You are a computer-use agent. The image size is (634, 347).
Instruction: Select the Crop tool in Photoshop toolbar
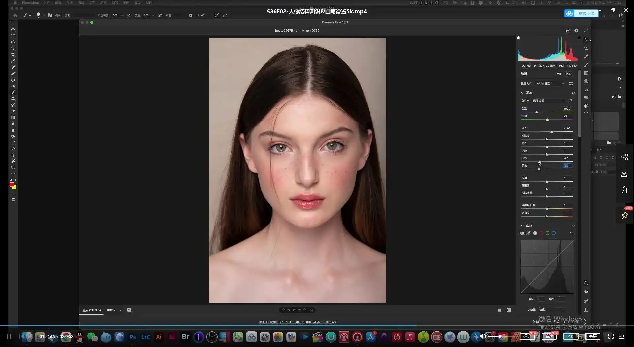point(13,55)
